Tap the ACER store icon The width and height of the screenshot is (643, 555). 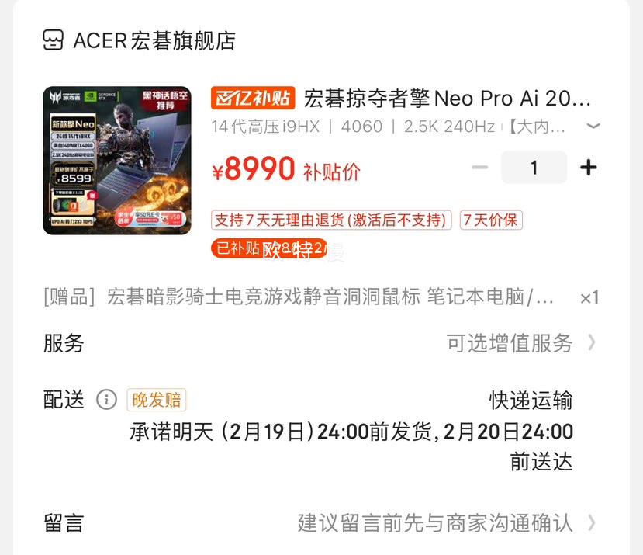(x=54, y=40)
